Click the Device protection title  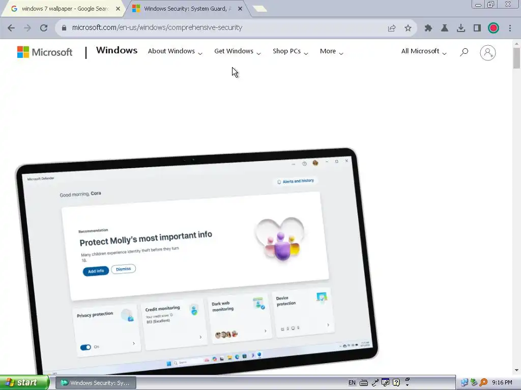click(286, 301)
